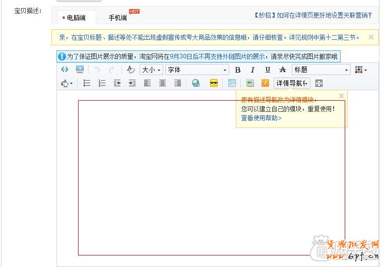384x267 pixels.
Task: Click the insert link globe icon
Action: coord(196,83)
